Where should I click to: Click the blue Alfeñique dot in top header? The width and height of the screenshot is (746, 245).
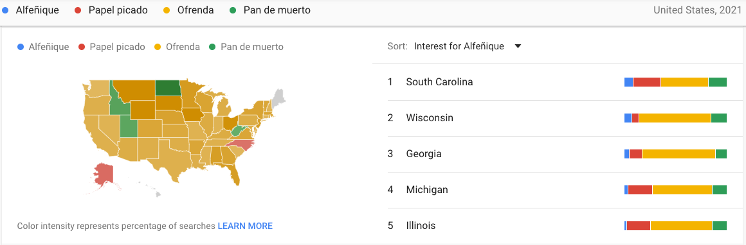click(6, 10)
